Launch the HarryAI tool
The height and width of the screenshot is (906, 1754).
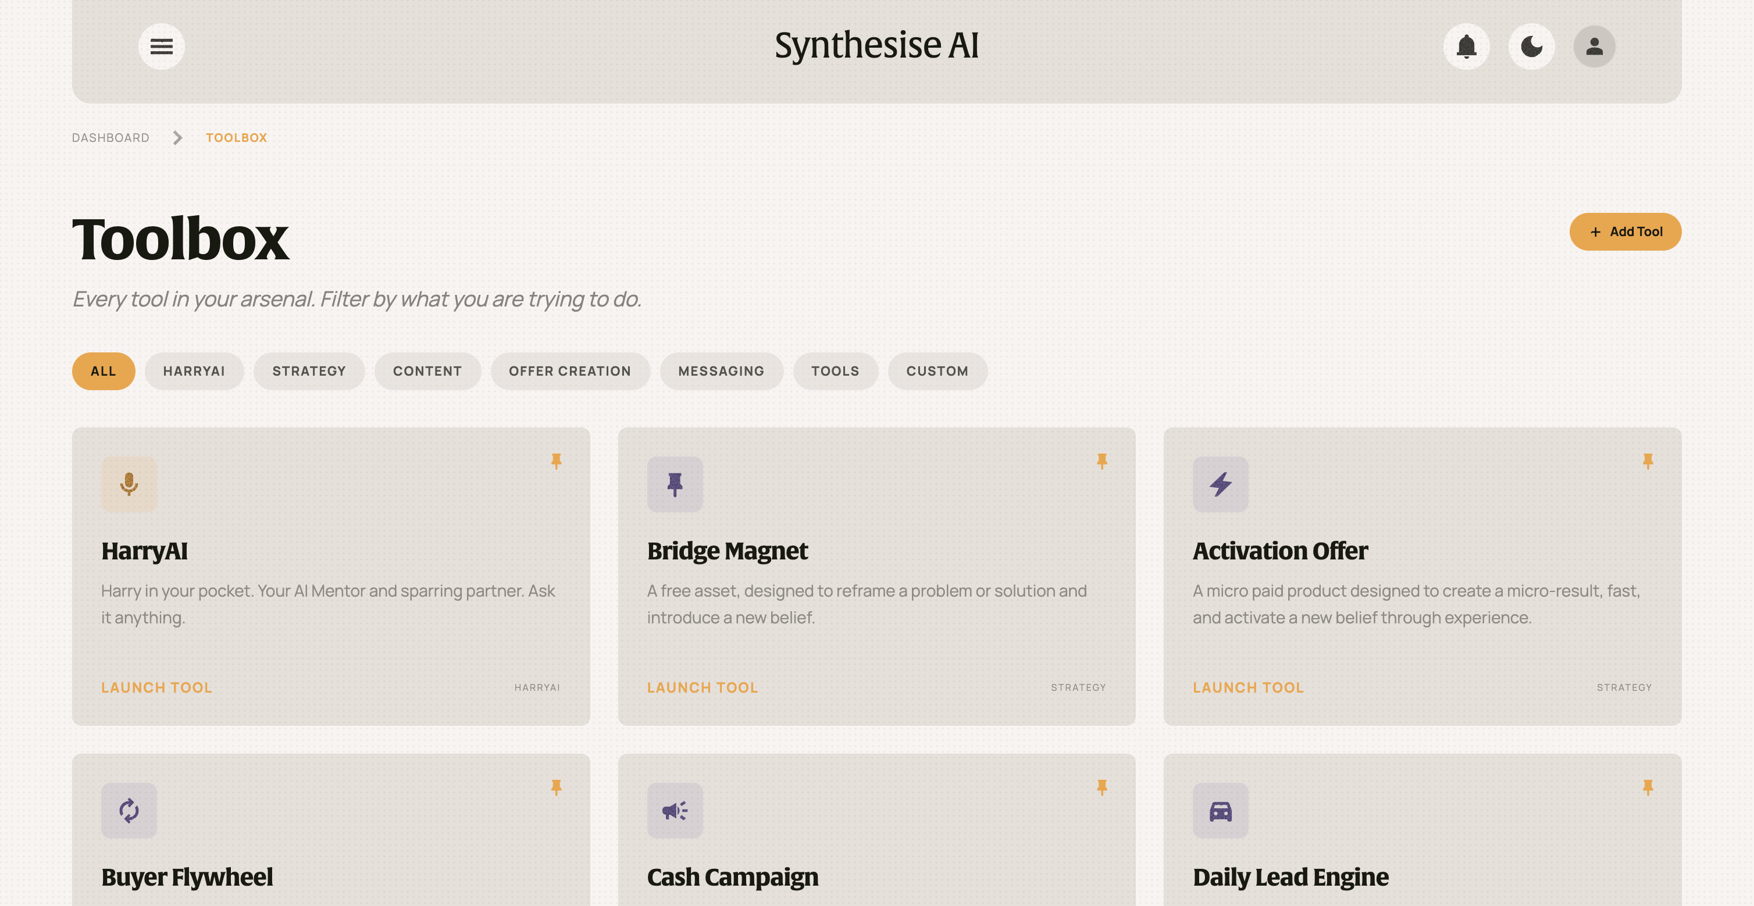tap(156, 687)
